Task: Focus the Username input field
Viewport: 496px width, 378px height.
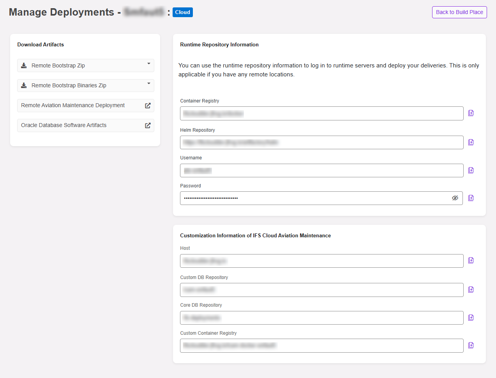Action: point(322,171)
